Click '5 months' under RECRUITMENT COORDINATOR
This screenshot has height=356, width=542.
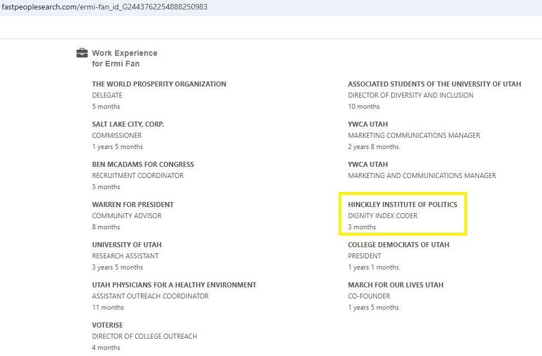pos(106,187)
